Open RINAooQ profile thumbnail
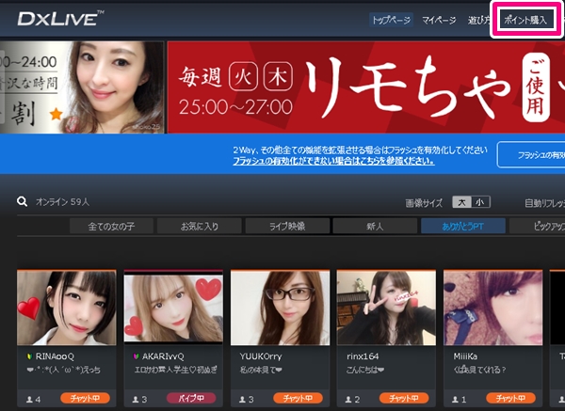This screenshot has width=565, height=411. pos(67,308)
